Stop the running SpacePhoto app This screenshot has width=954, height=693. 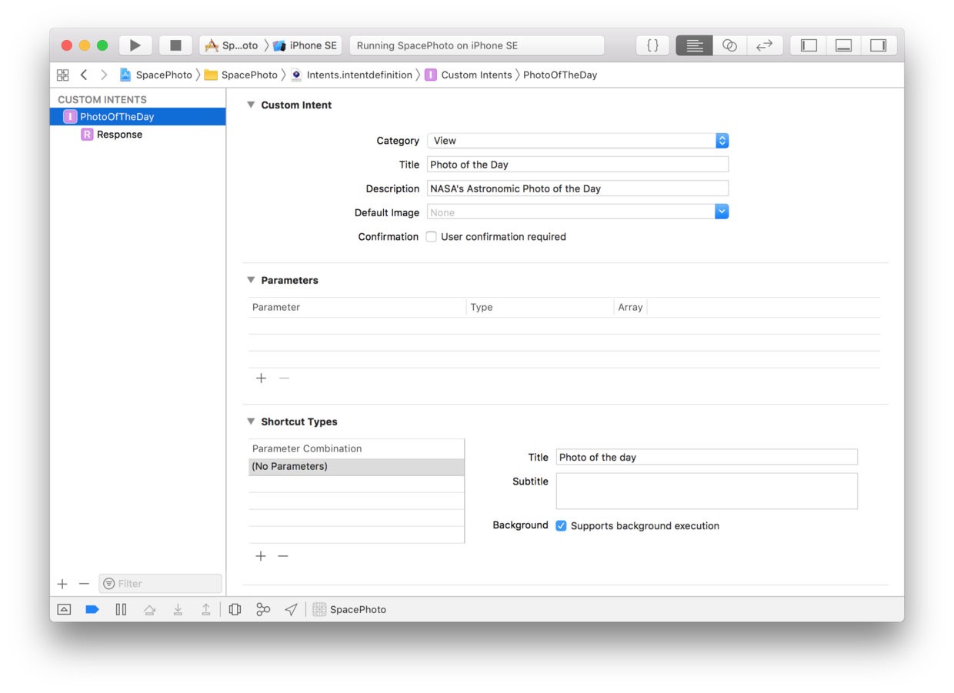pos(175,45)
